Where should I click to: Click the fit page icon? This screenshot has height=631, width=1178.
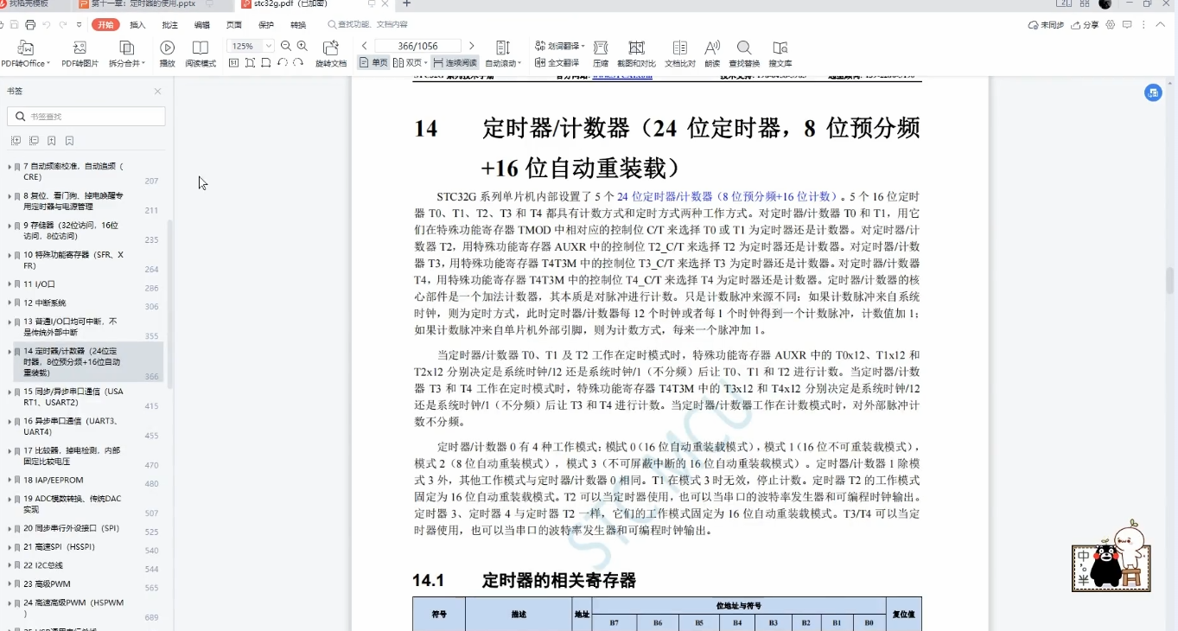tap(250, 63)
